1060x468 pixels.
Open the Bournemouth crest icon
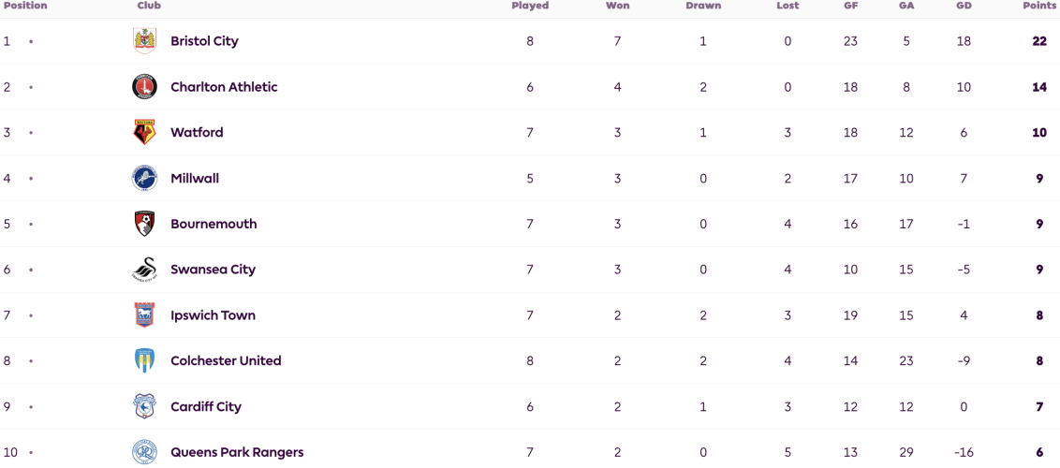(144, 225)
